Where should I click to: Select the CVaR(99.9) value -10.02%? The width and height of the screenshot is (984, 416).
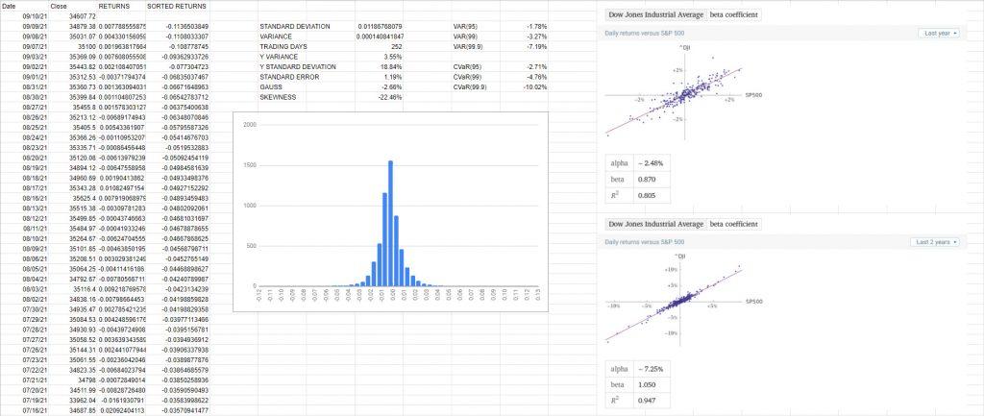pos(535,87)
